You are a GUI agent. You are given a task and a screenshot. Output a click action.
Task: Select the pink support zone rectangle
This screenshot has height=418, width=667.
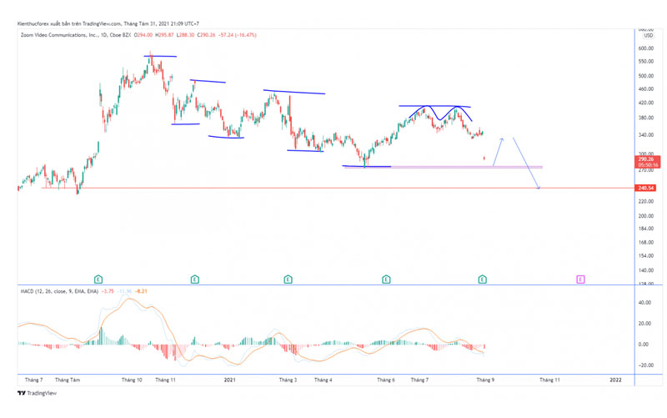point(443,167)
